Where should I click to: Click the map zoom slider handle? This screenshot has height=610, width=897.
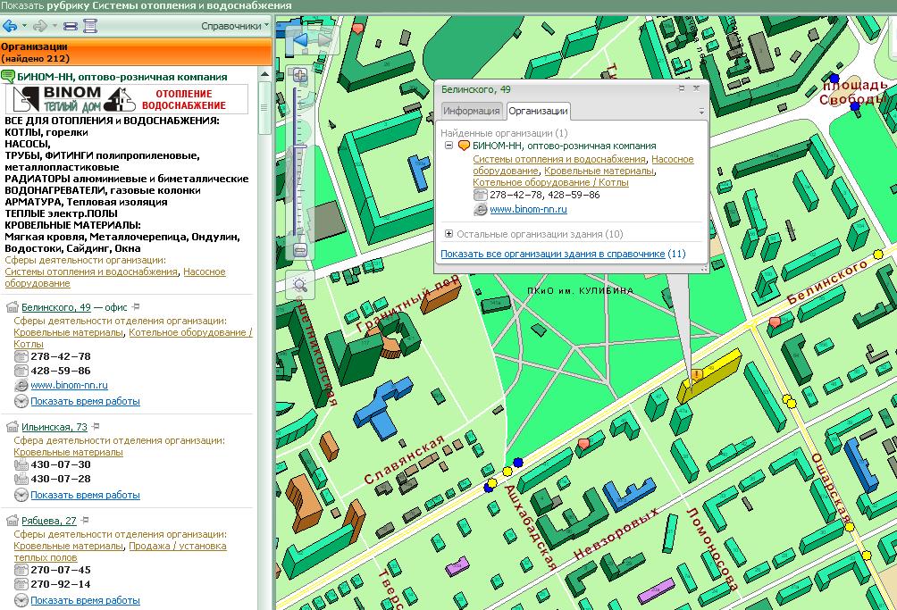tap(300, 147)
